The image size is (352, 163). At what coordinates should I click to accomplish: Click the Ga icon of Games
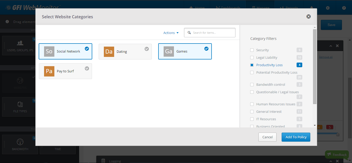coord(169,52)
